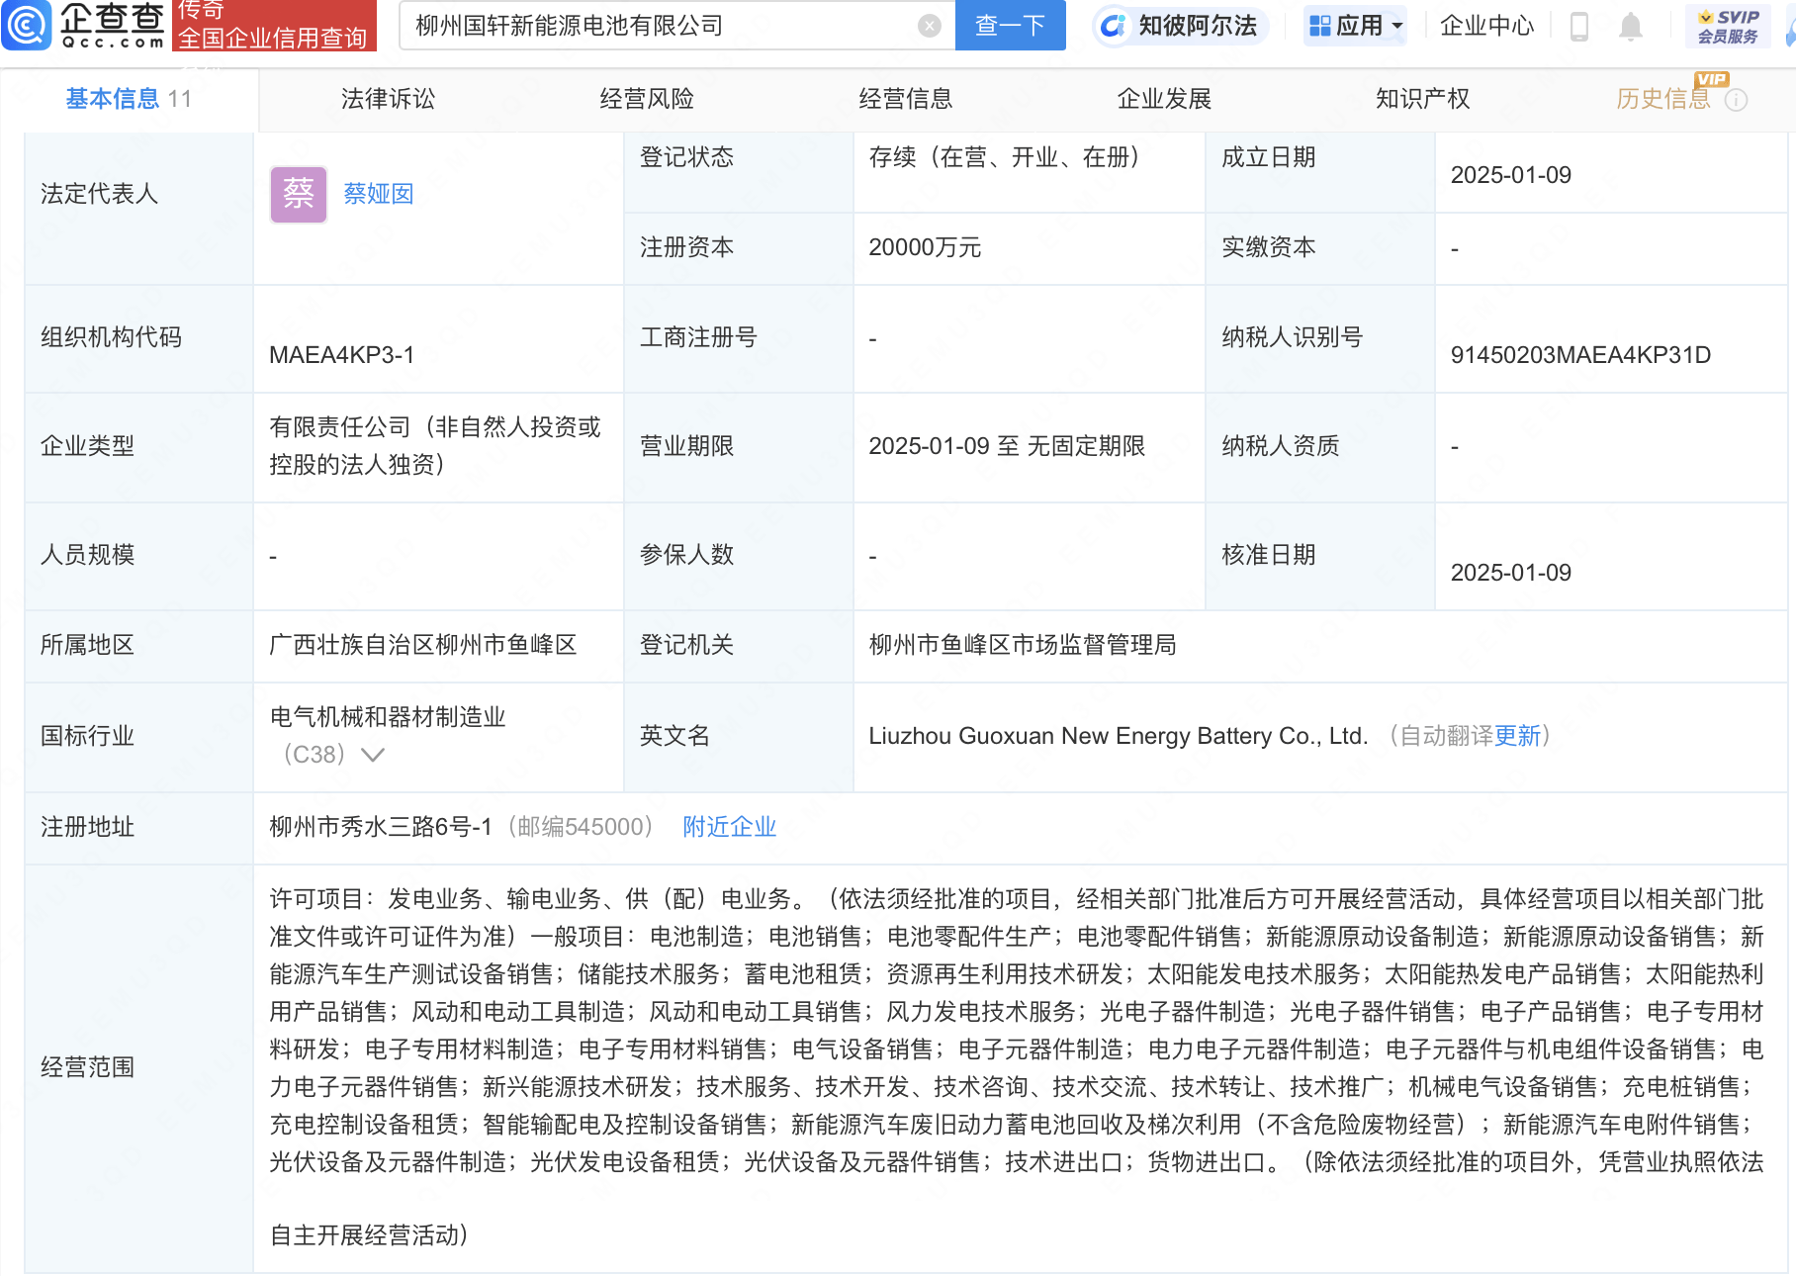Click 柳州市鱼峰区市场监督管理局 text
Viewport: 1796px width, 1276px height.
(x=1023, y=645)
